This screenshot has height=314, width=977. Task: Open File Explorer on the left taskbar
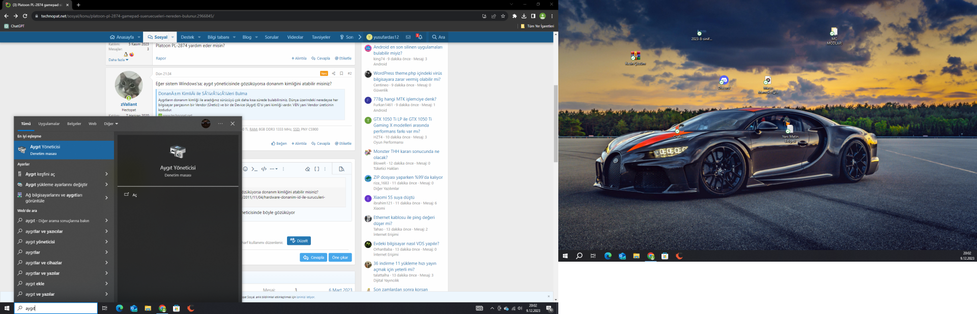coord(148,308)
